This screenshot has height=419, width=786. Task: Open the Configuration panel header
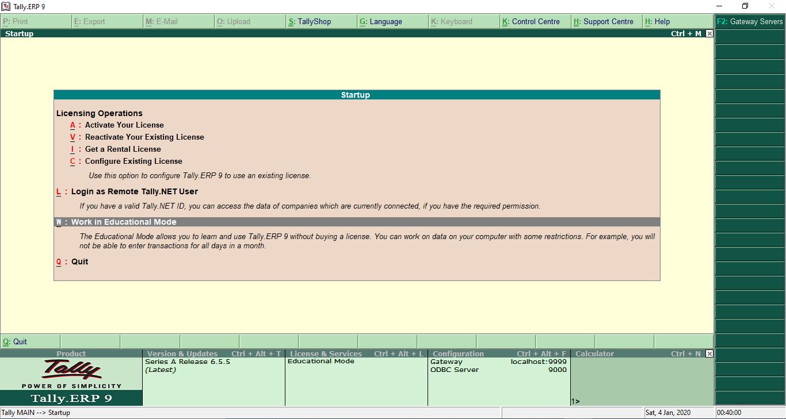tap(499, 353)
